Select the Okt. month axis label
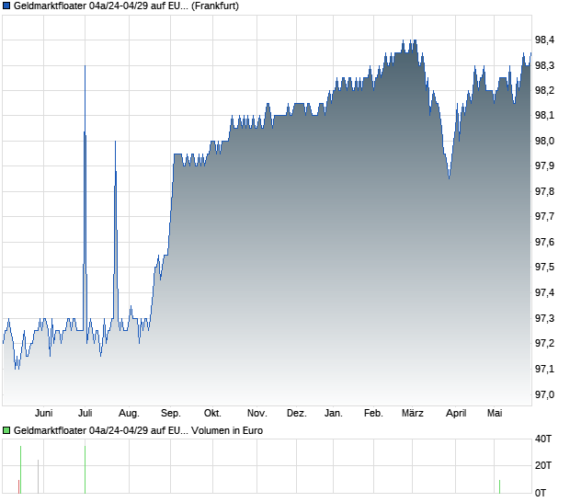Screen dimensions: 570x502 click(x=212, y=414)
